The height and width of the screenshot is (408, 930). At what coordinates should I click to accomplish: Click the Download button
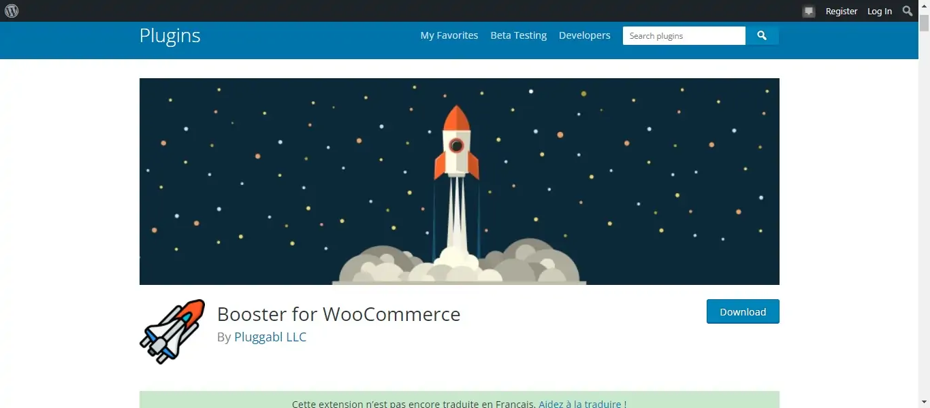click(743, 311)
